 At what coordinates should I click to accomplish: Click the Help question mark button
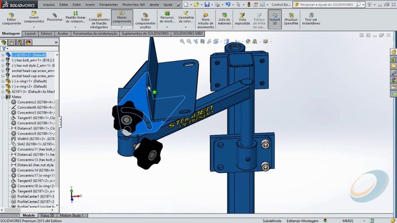pyautogui.click(x=370, y=4)
